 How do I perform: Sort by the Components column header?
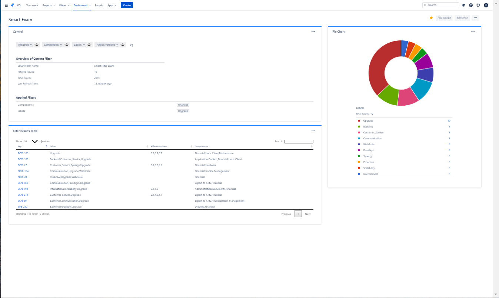(201, 146)
